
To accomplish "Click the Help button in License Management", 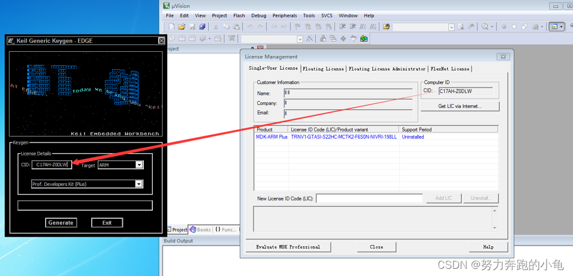I will coord(488,247).
